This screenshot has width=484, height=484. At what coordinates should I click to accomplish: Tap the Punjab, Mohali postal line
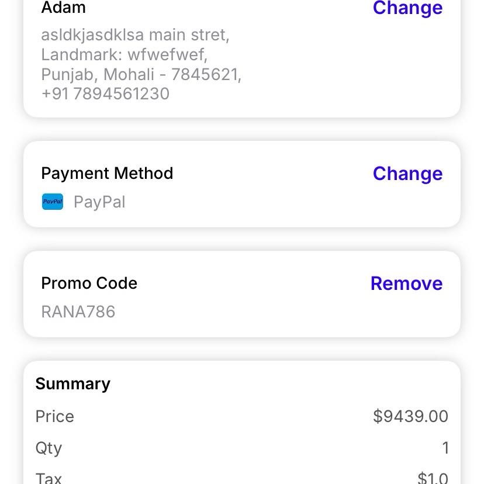click(141, 74)
